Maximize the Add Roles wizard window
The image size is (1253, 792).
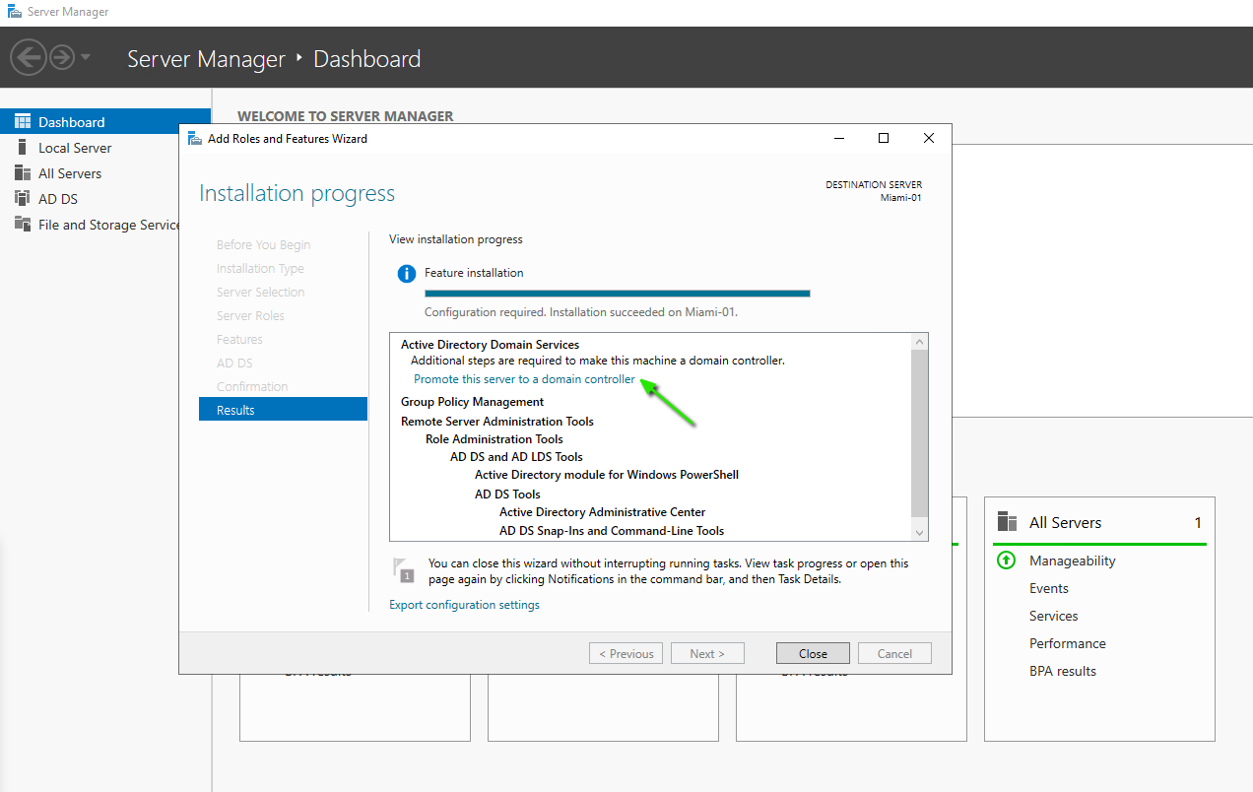tap(884, 139)
